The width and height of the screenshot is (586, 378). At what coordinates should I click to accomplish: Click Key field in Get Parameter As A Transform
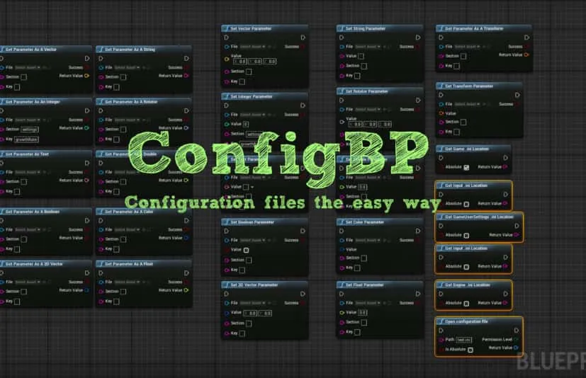point(457,66)
